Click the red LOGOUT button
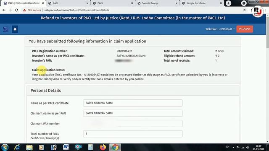The image size is (269, 151). coord(245,29)
